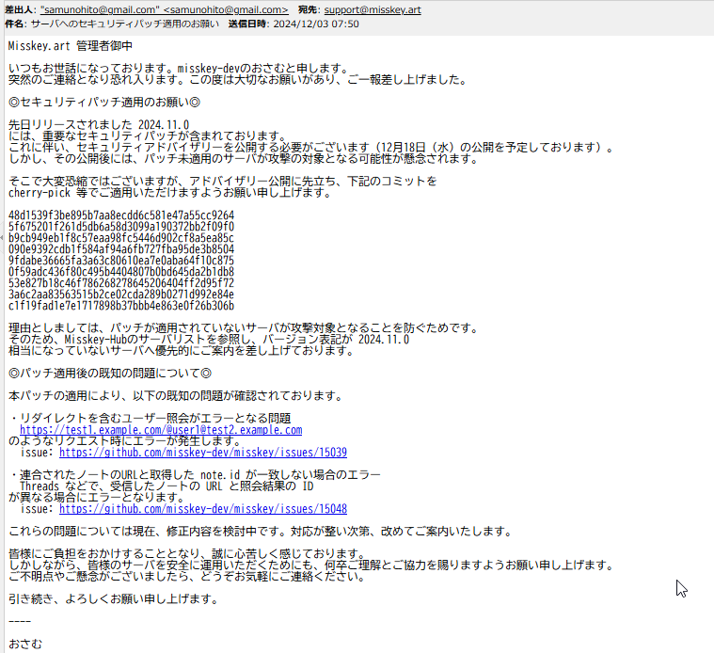
Task: Open the recipient address support@misskey.art
Action: (x=373, y=9)
